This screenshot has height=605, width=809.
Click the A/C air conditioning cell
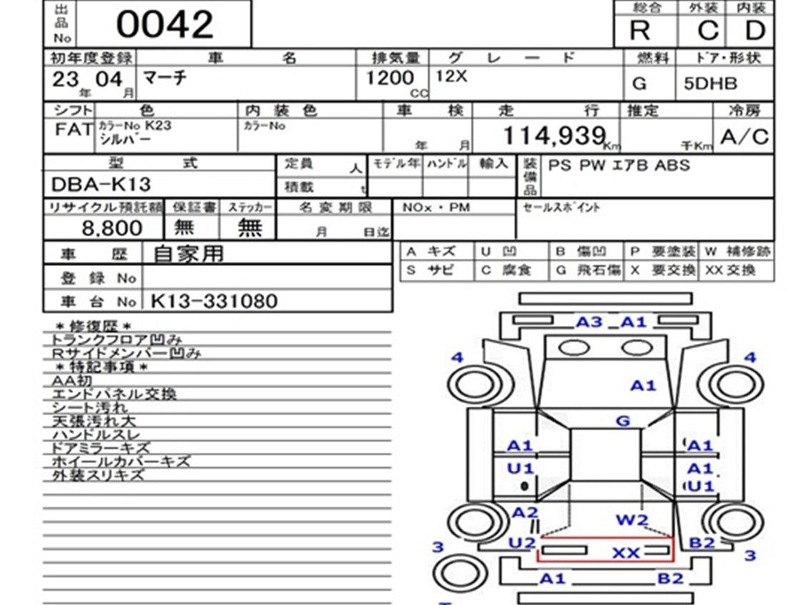pyautogui.click(x=744, y=136)
